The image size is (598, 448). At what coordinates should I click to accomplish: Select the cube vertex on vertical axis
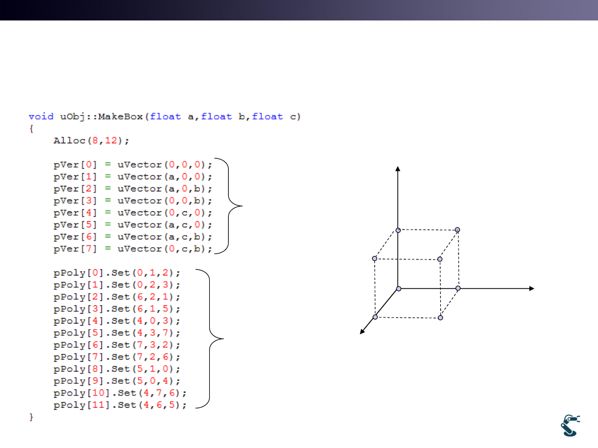click(x=398, y=230)
